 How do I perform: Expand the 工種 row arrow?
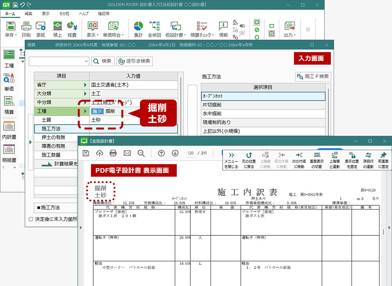point(85,111)
